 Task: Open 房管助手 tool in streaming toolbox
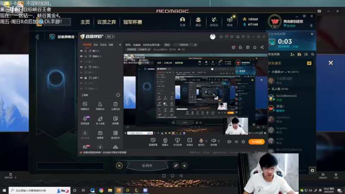[100, 106]
